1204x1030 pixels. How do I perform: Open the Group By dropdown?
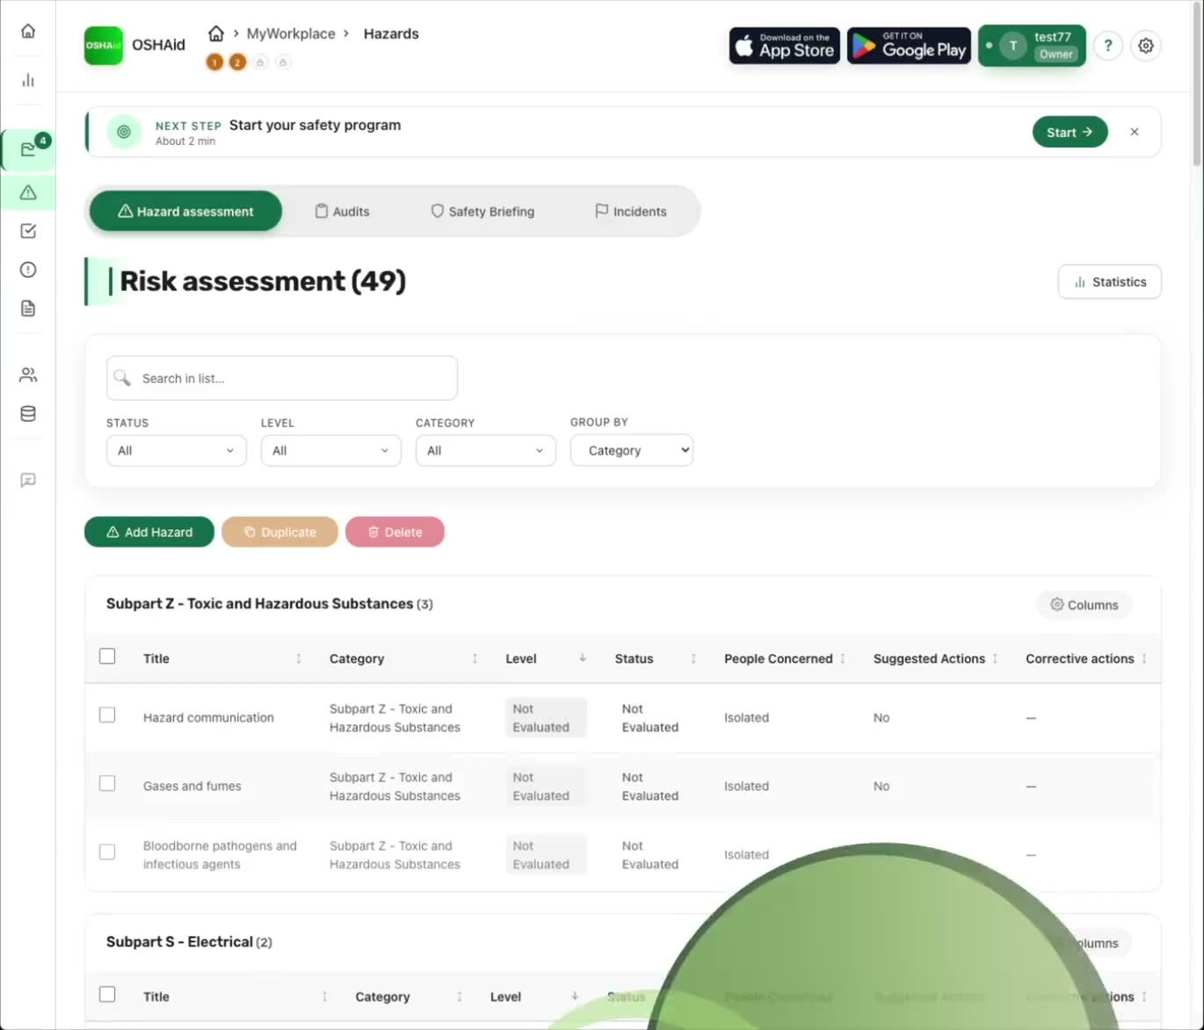pos(632,451)
